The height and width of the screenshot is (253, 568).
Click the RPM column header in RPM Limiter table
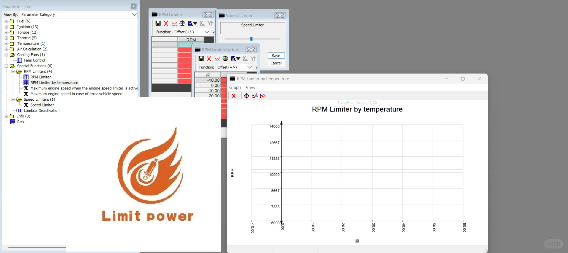coord(191,40)
